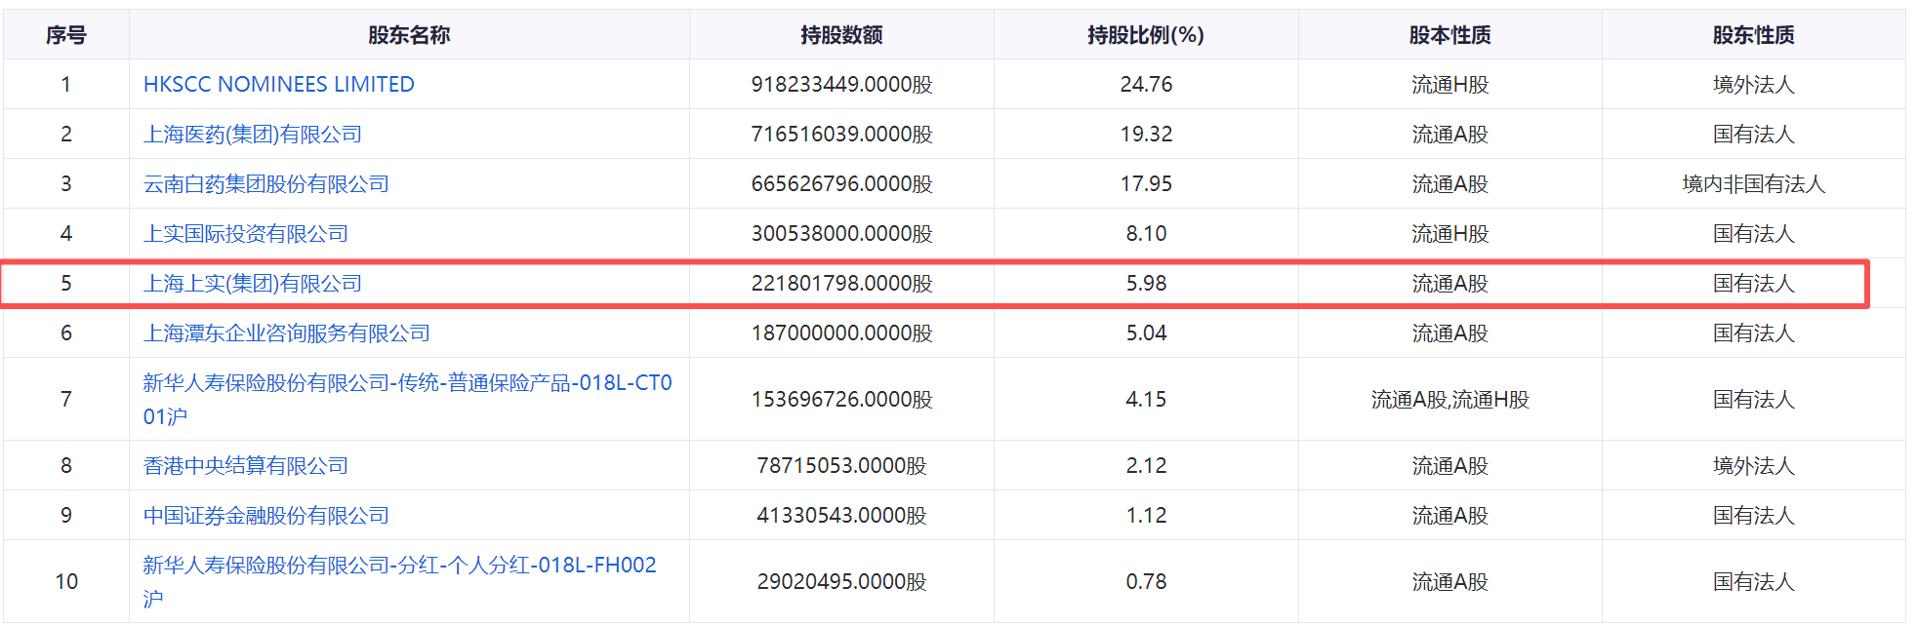Click the 股东性质 column header
Screen dimensions: 1918x626
tap(1753, 35)
